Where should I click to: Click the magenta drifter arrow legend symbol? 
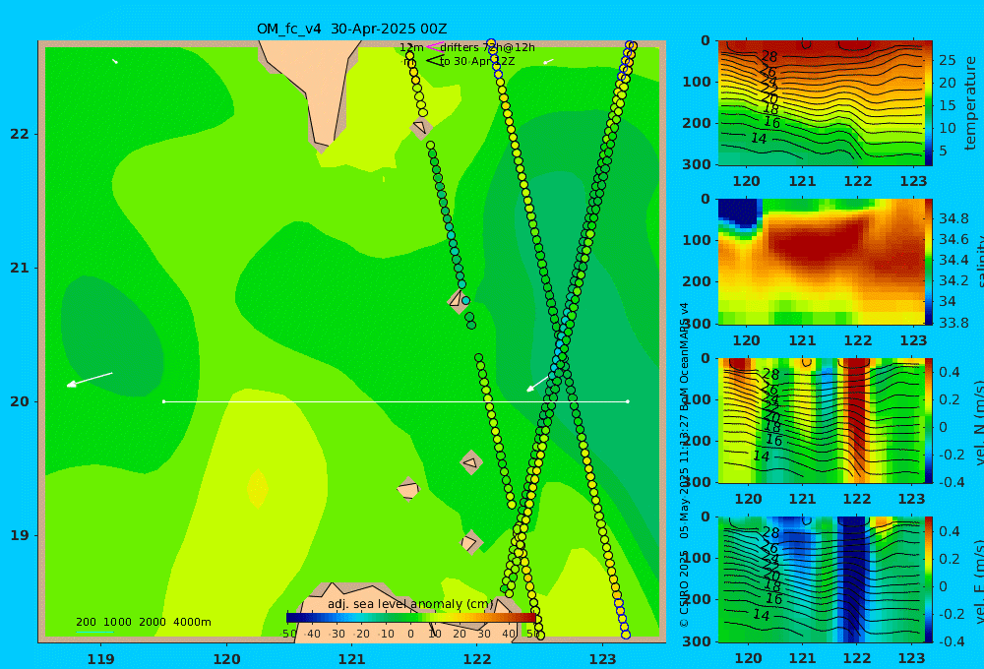click(x=435, y=46)
